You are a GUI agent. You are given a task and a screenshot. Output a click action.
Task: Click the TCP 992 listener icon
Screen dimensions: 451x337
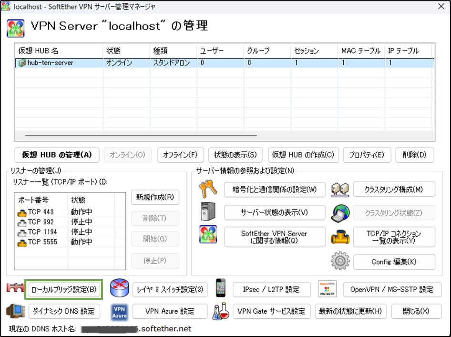22,222
